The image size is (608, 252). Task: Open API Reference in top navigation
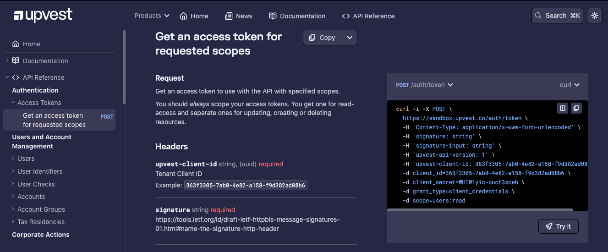coord(368,16)
